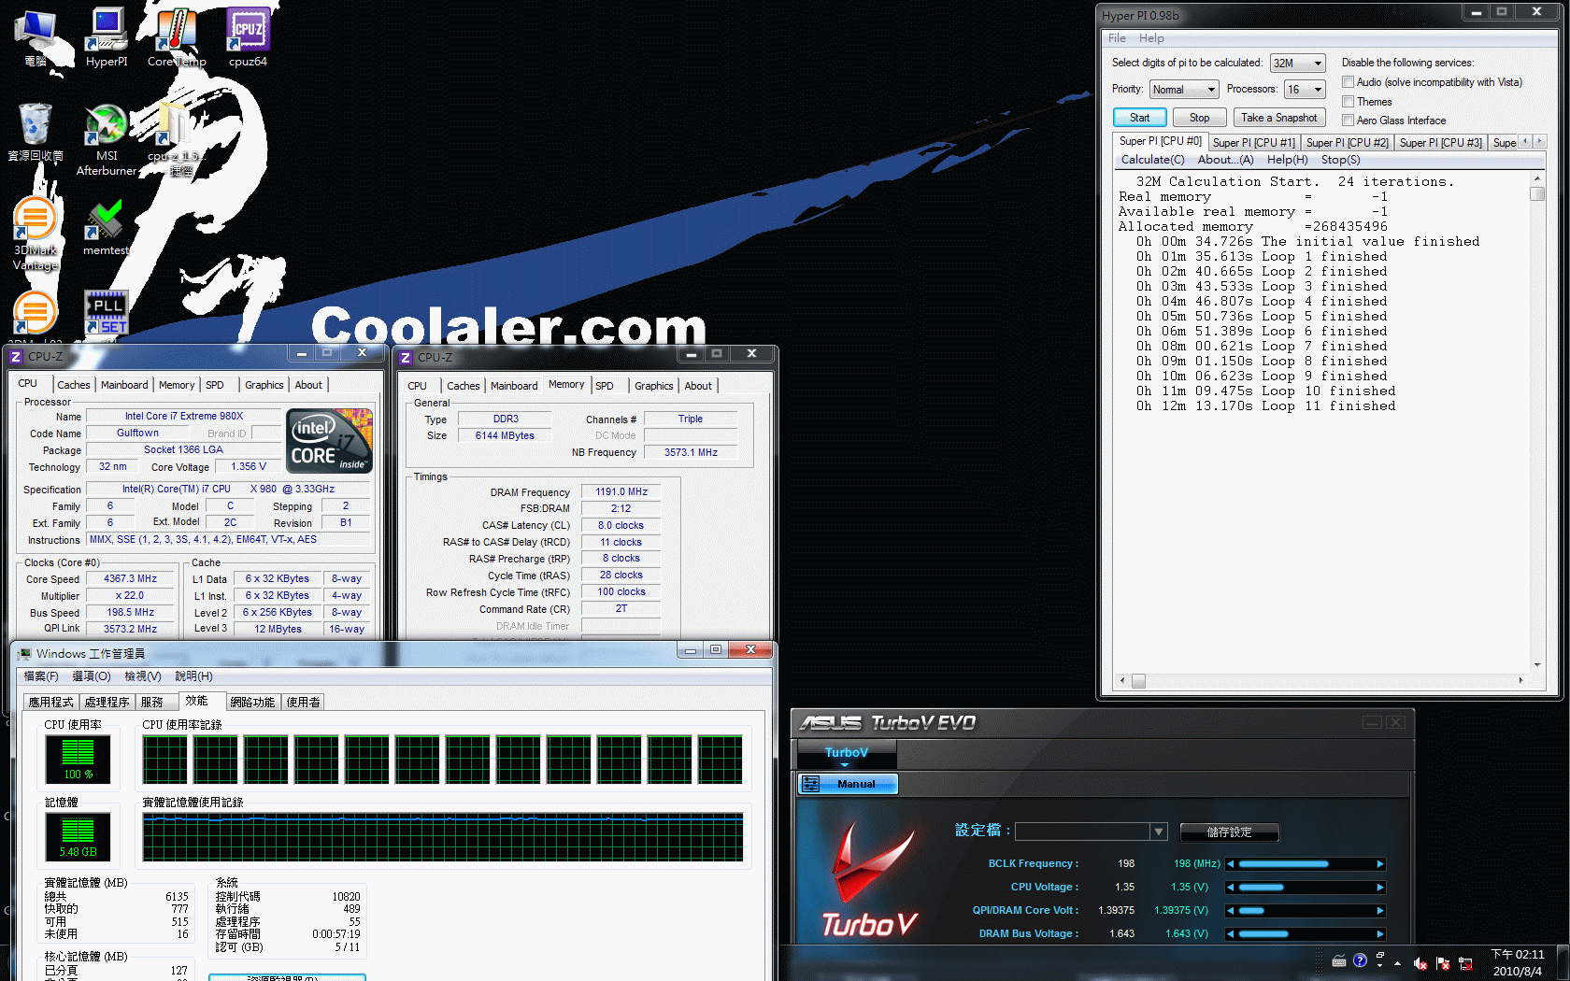This screenshot has width=1570, height=981.
Task: Switch to the networking tab in Task Manager
Action: pyautogui.click(x=252, y=703)
